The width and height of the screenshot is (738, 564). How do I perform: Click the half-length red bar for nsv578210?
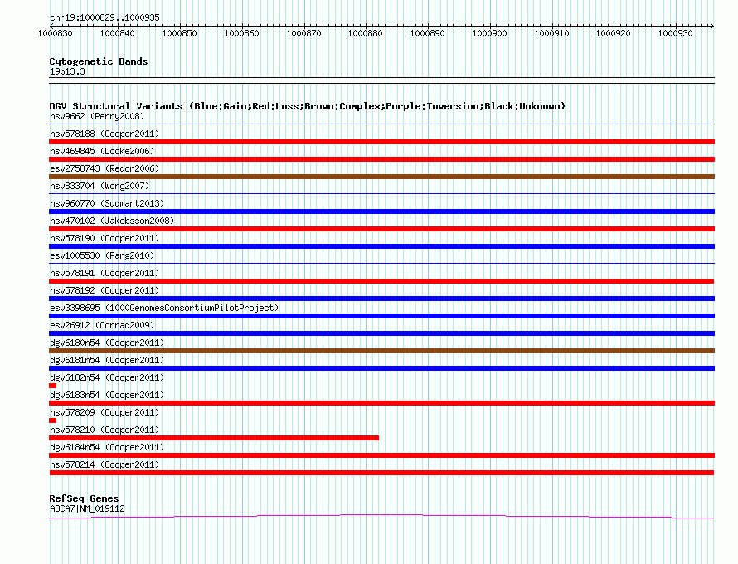[x=214, y=438]
